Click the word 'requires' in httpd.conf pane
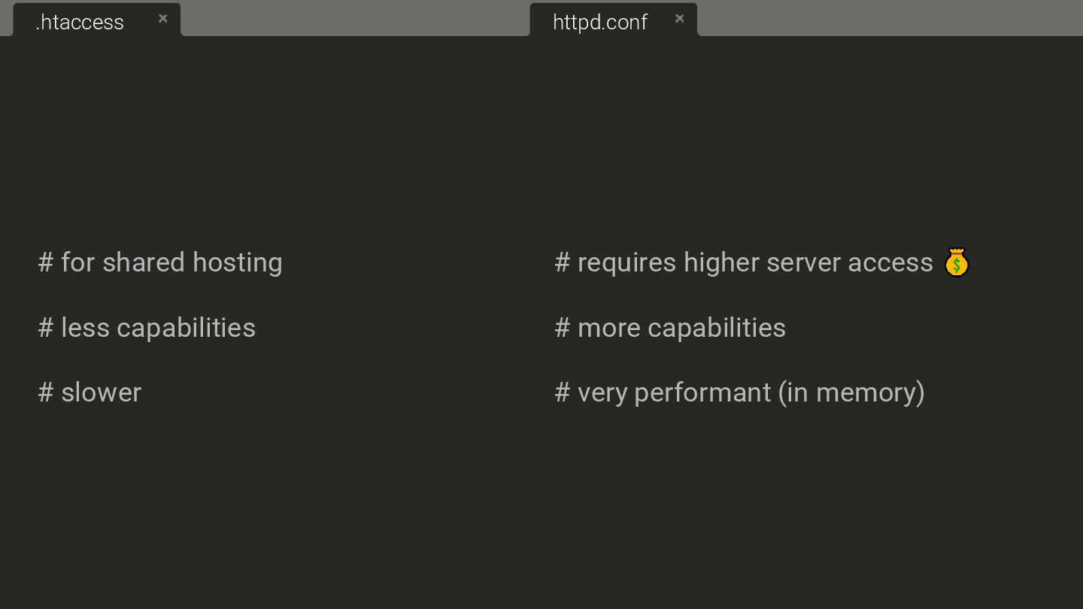Viewport: 1083px width, 609px height. (626, 262)
